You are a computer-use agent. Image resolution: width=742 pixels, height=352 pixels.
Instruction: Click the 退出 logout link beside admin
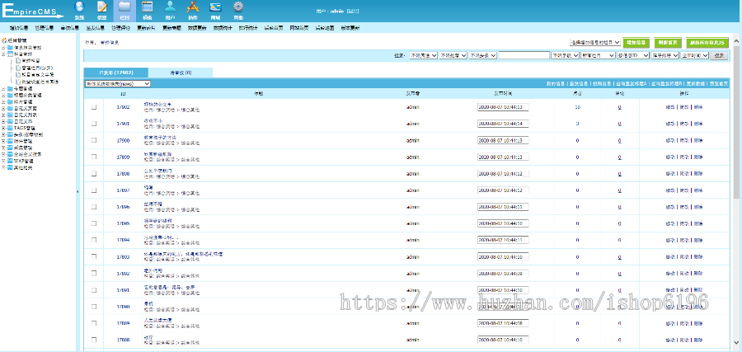[x=353, y=11]
